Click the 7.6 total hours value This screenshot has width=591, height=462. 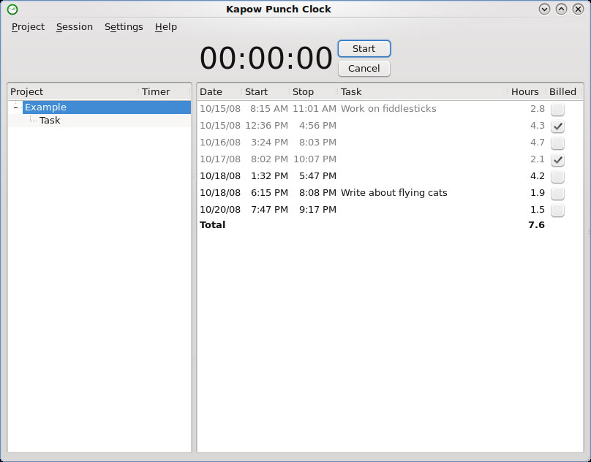click(537, 224)
